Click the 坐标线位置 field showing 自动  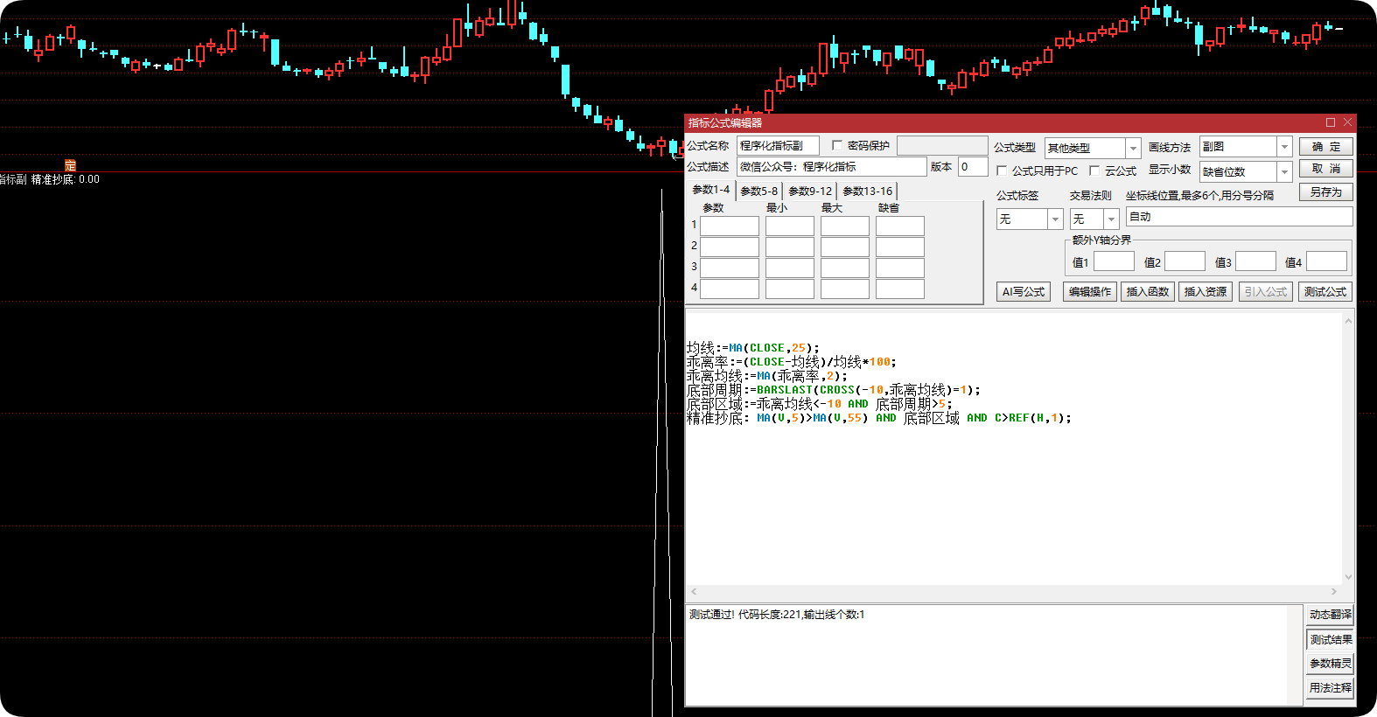pyautogui.click(x=1239, y=217)
